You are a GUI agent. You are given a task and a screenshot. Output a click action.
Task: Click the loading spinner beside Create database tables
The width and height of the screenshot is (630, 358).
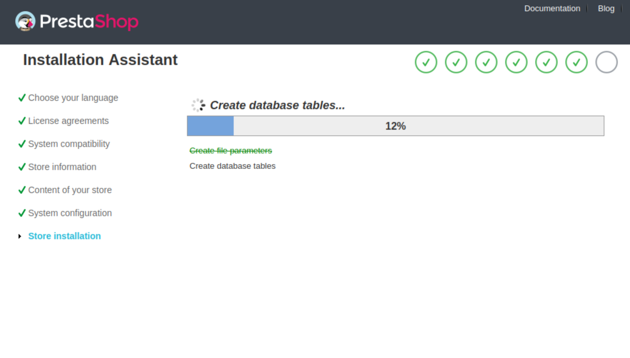point(198,105)
